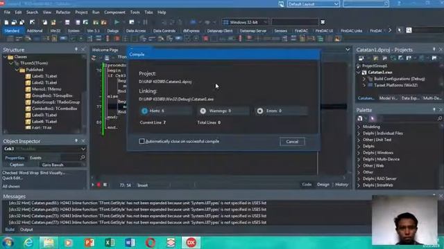This screenshot has height=249, width=444.
Task: Show more component palette tabs with the chevron
Action: coord(390,30)
